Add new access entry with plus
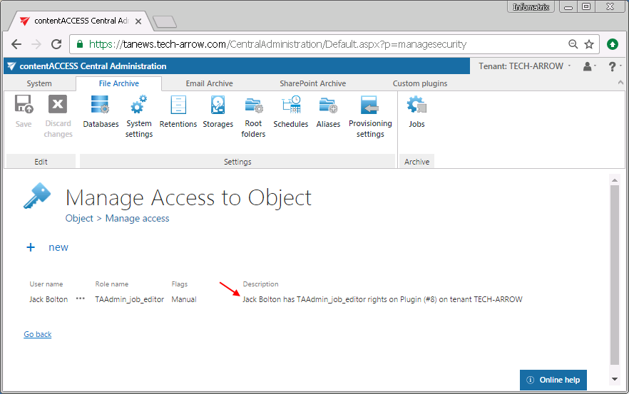The image size is (629, 394). (x=31, y=247)
